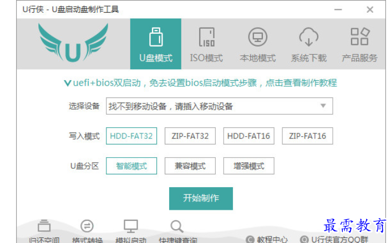Open 产品服务 tab
The image size is (391, 243).
pos(359,44)
